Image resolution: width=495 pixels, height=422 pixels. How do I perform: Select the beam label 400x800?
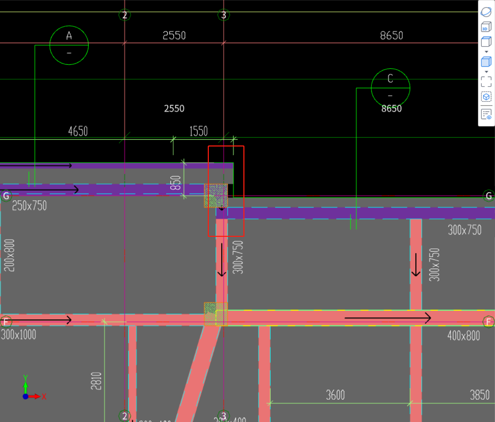464,336
